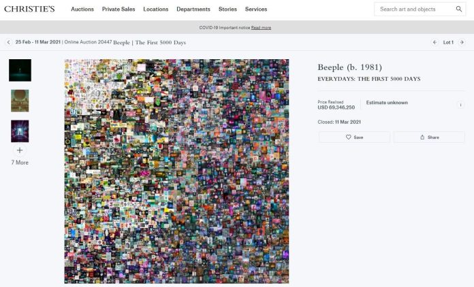The height and width of the screenshot is (287, 474).
Task: Open the Locations menu
Action: click(x=156, y=10)
